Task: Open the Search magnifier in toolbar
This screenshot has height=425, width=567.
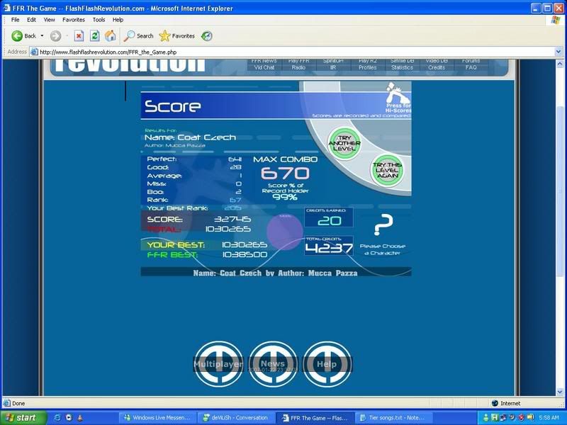Action: point(130,35)
